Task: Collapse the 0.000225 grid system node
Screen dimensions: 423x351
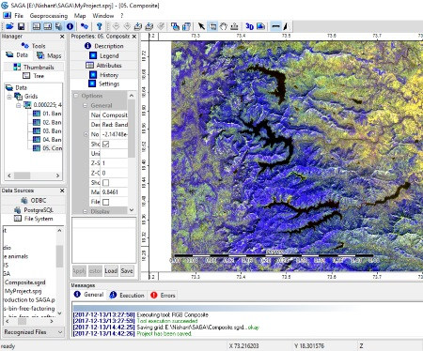Action: coord(18,105)
